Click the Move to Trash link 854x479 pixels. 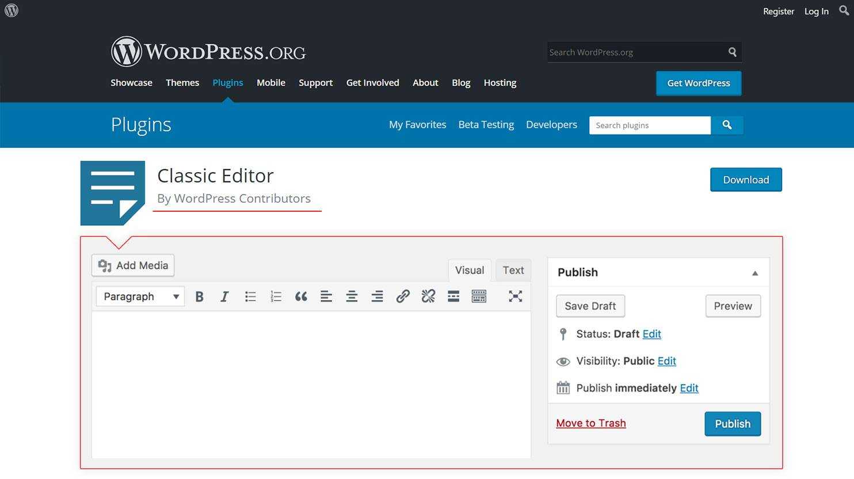(591, 423)
